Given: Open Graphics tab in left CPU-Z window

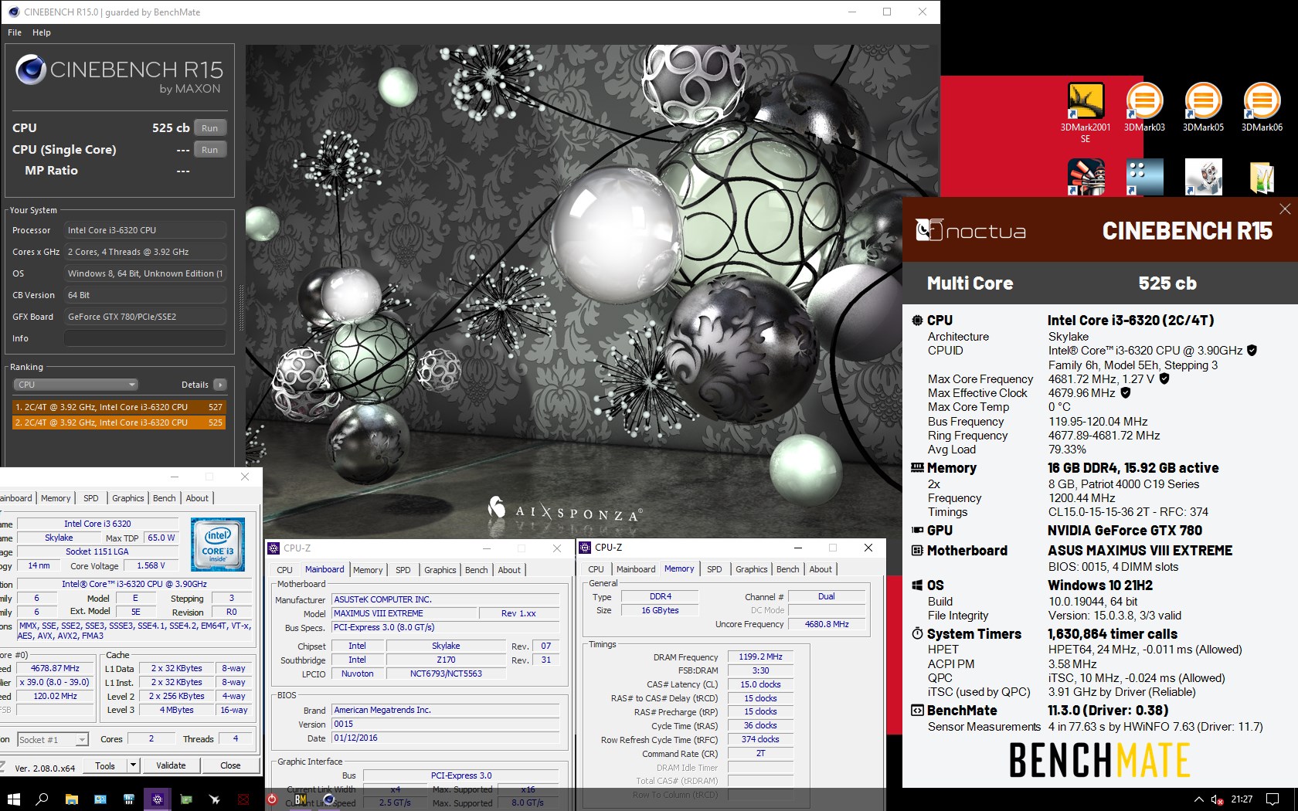Looking at the screenshot, I should [128, 498].
